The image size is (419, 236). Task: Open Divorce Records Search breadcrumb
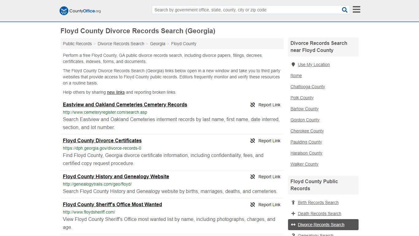121,44
